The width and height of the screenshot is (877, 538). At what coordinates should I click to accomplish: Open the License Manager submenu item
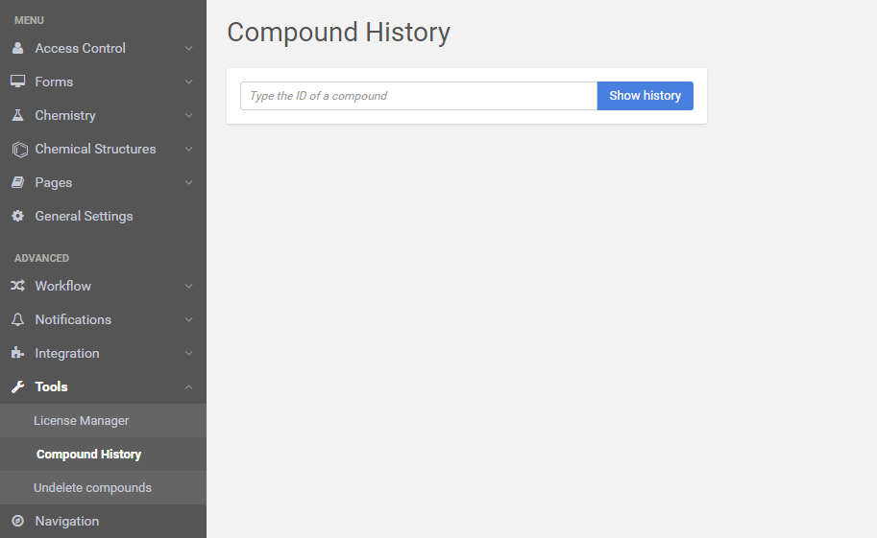pos(81,420)
